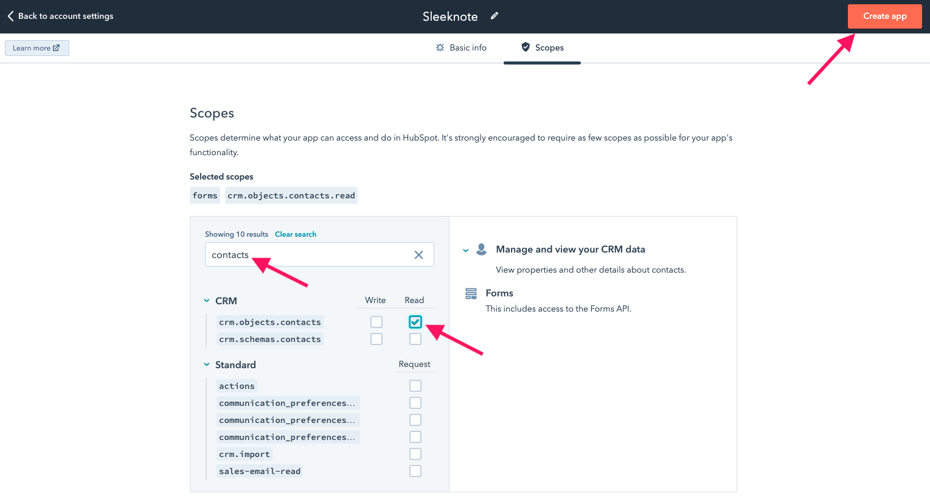This screenshot has width=930, height=499.
Task: Click the actions scope label
Action: point(237,386)
